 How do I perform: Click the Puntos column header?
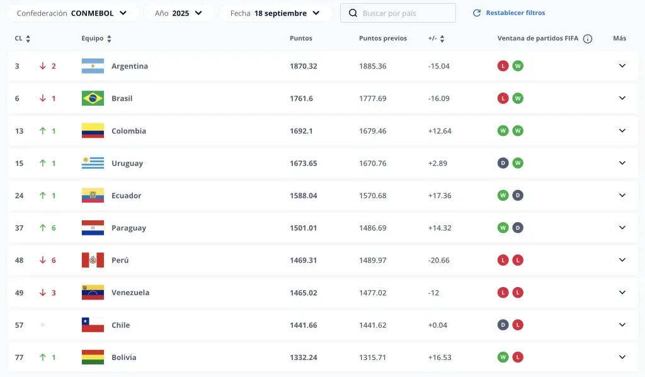301,39
